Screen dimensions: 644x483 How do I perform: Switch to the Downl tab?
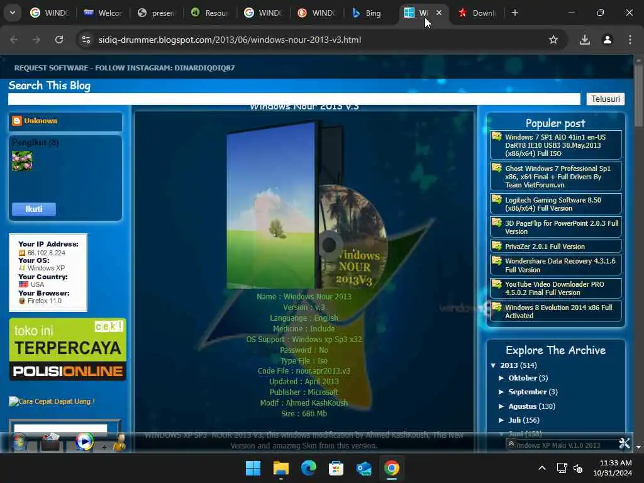[x=477, y=13]
